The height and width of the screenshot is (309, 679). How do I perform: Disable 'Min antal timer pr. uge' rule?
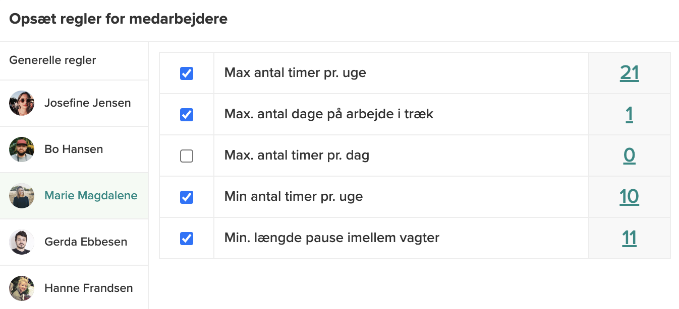[x=187, y=197]
